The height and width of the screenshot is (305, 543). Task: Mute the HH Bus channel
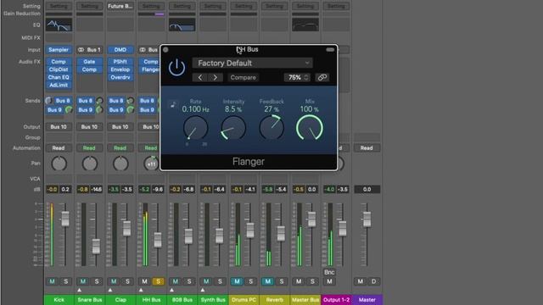[x=144, y=281]
